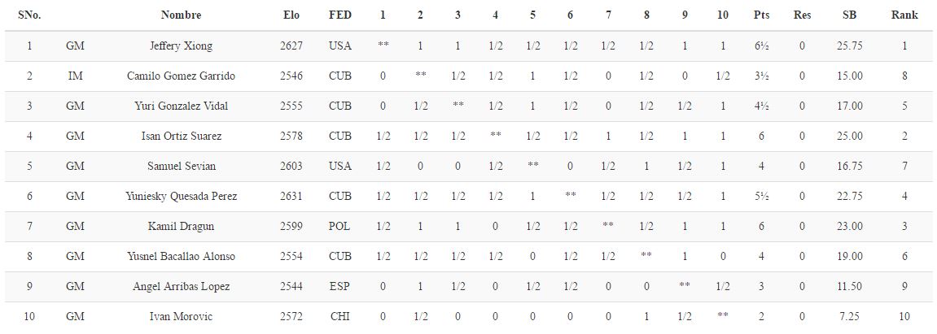Screen dimensions: 937x334
Task: Click the Rank column header
Action: [x=905, y=15]
